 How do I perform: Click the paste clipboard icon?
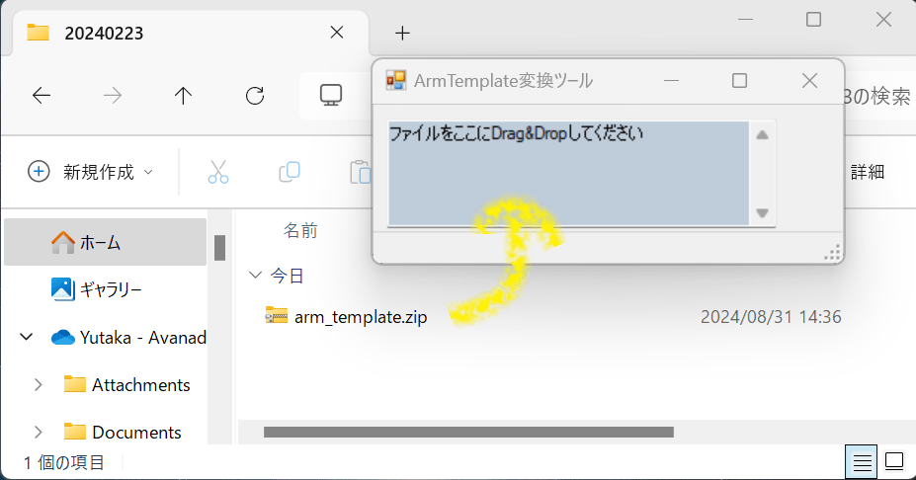360,172
